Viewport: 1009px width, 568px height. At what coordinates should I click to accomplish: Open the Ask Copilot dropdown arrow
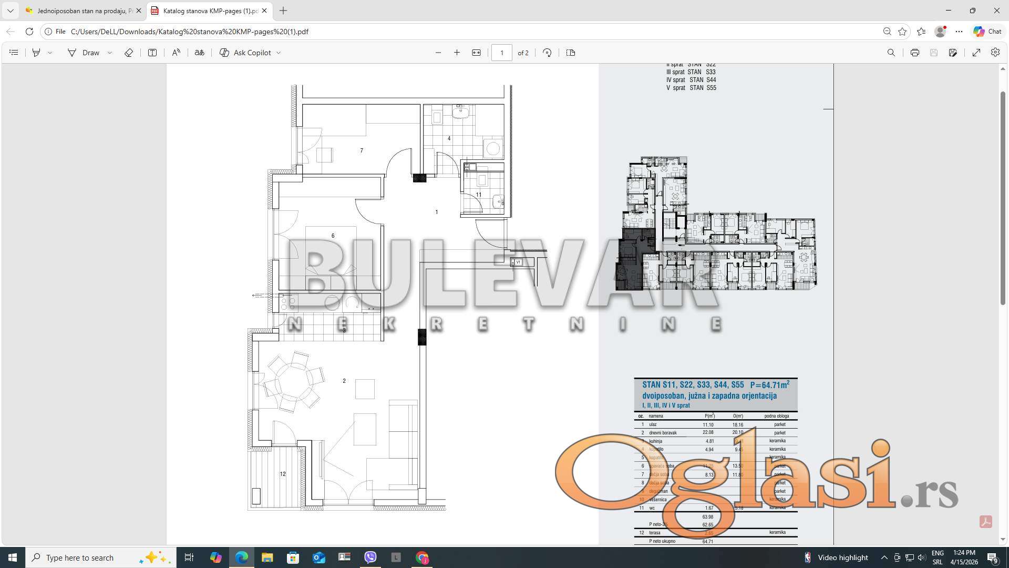pyautogui.click(x=279, y=53)
